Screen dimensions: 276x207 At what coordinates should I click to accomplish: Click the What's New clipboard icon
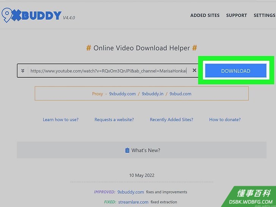(x=127, y=150)
